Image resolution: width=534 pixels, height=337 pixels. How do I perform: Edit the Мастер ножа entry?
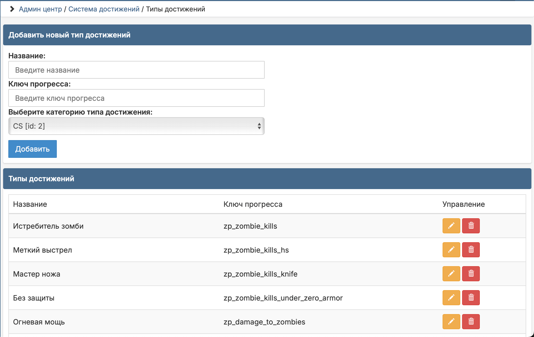point(451,273)
